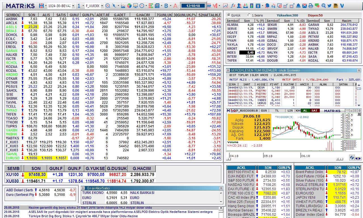
Task: Select the ASELS row in main table
Action: (113, 27)
